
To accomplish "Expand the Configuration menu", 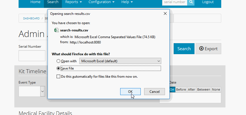I will [102, 2].
